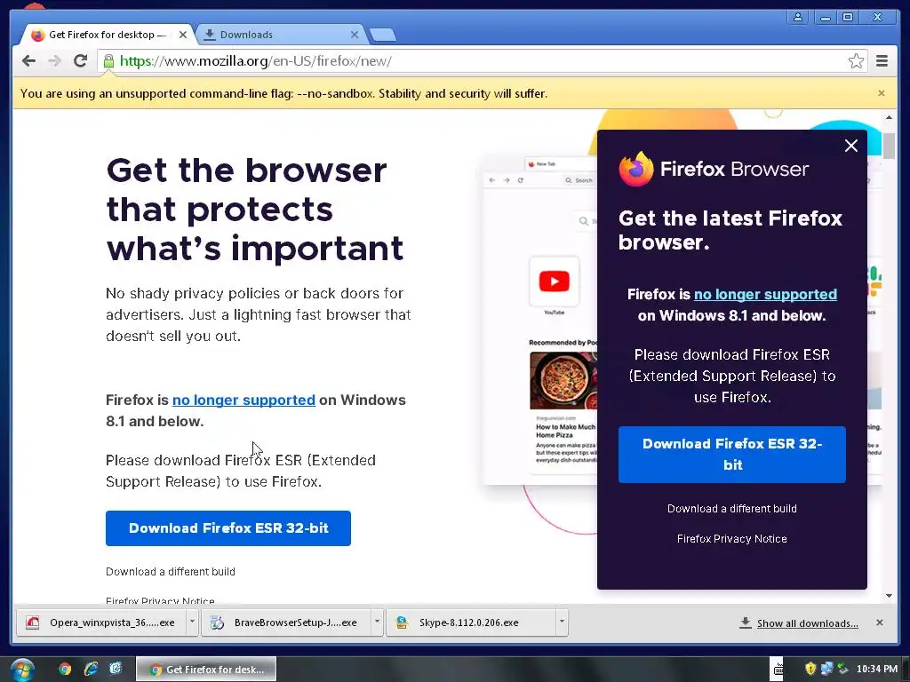Open the Chrome hamburger menu
This screenshot has width=910, height=682.
[x=882, y=61]
